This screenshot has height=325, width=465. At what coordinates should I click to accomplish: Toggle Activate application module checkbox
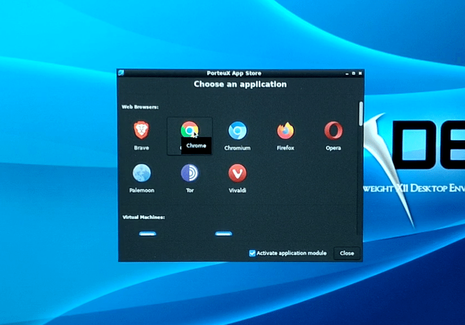[253, 253]
